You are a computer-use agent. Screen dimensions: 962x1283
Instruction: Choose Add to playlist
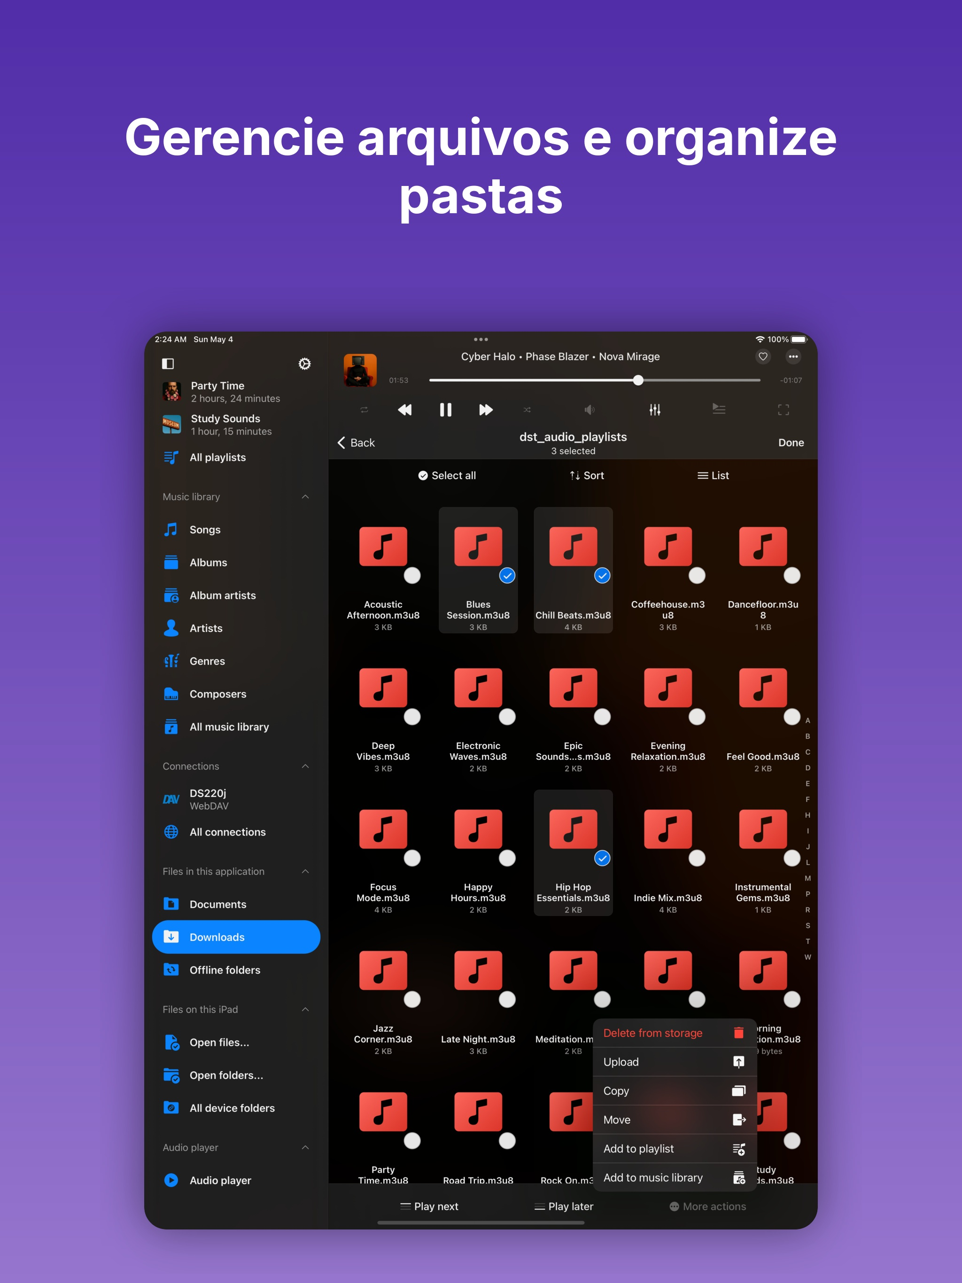pyautogui.click(x=674, y=1148)
